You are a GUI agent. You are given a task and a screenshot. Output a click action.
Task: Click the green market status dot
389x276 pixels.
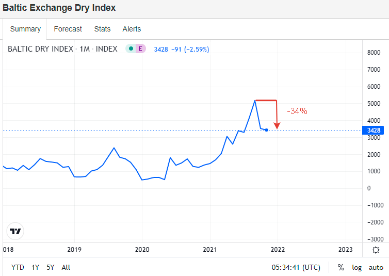click(x=131, y=48)
